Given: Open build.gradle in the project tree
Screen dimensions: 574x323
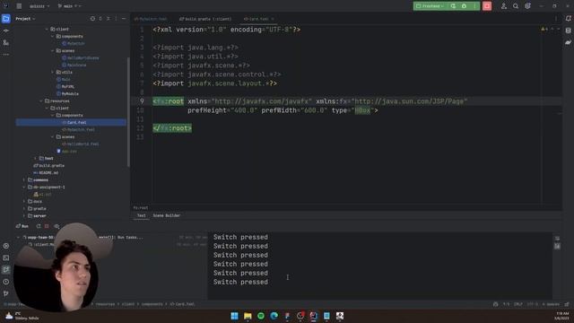Looking at the screenshot, I should [48, 166].
